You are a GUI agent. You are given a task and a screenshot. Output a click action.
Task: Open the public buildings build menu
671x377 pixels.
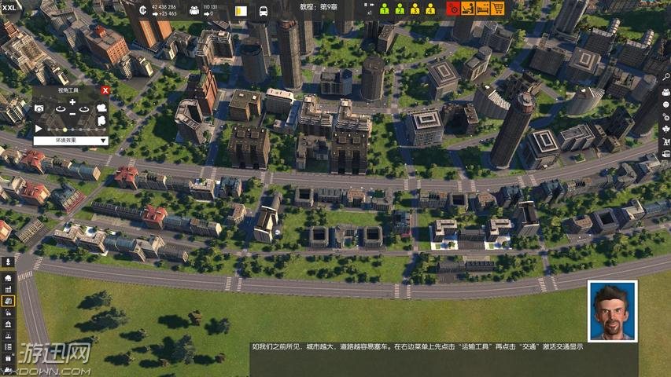point(8,324)
